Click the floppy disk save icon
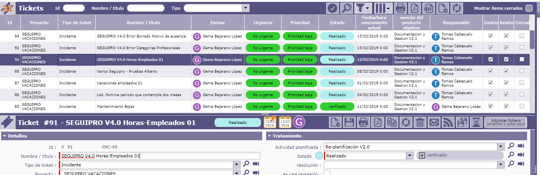540x175 pixels. coord(349,122)
